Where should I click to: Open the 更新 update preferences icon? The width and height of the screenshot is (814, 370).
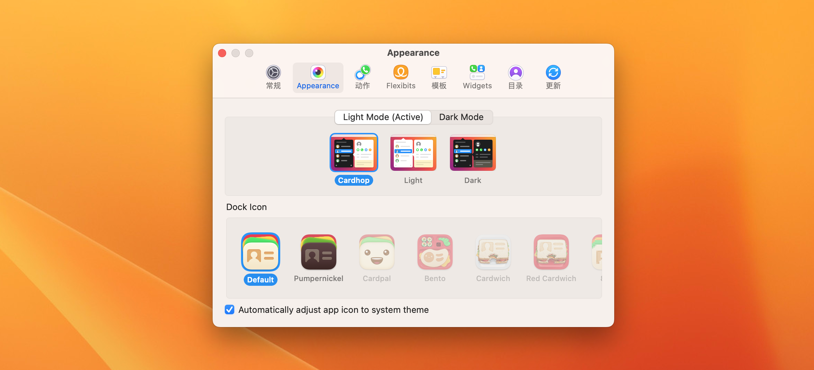553,77
